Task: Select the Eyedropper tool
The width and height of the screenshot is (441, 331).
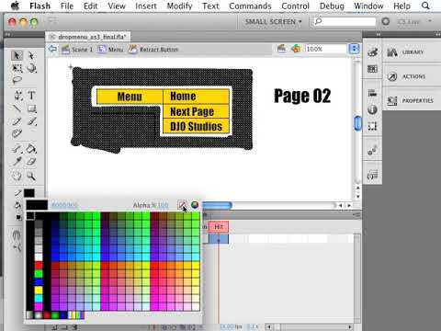Action: 17,161
